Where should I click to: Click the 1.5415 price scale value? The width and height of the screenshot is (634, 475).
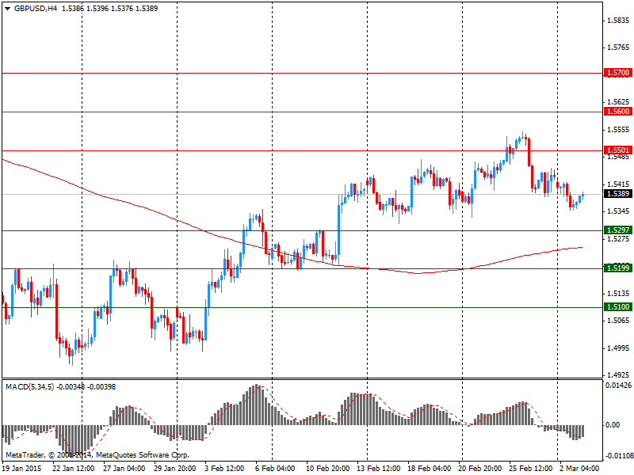(618, 184)
